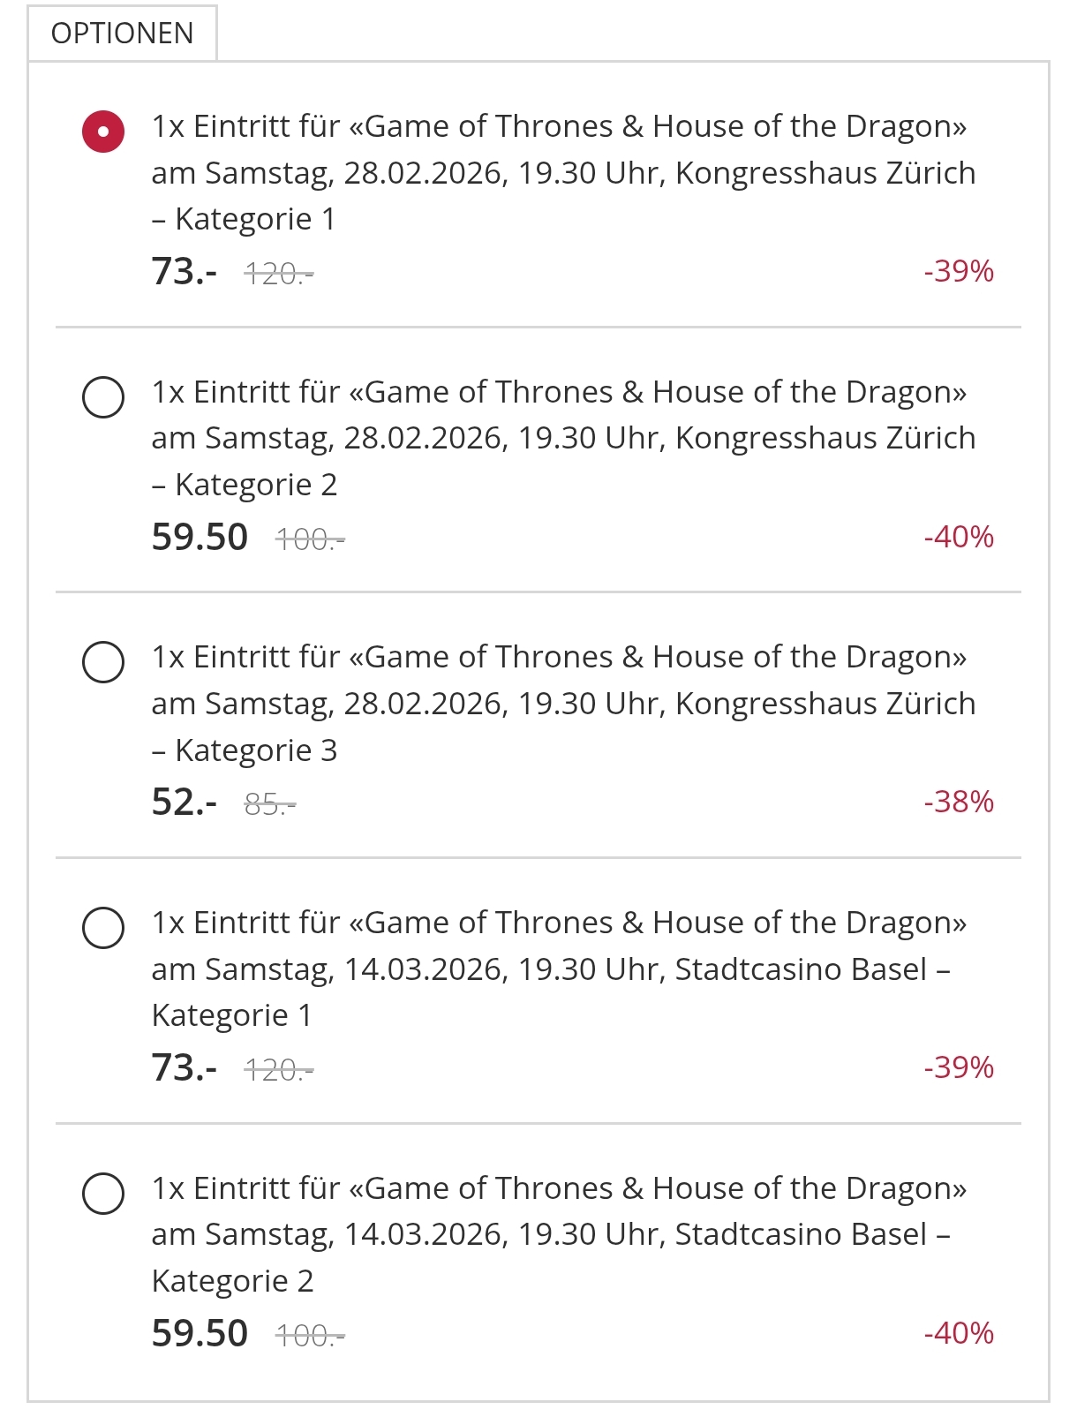Click the 59.50 price for Zürich Kategorie 2
1077x1417 pixels.
[x=200, y=538]
